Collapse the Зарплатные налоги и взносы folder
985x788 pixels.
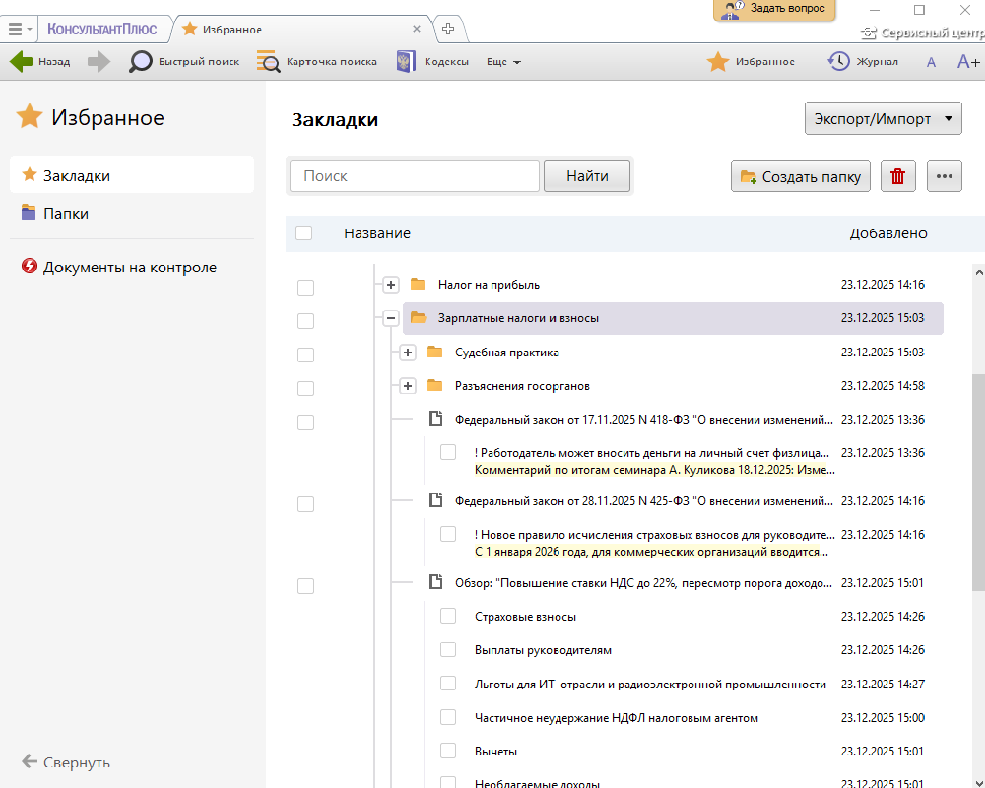[391, 318]
